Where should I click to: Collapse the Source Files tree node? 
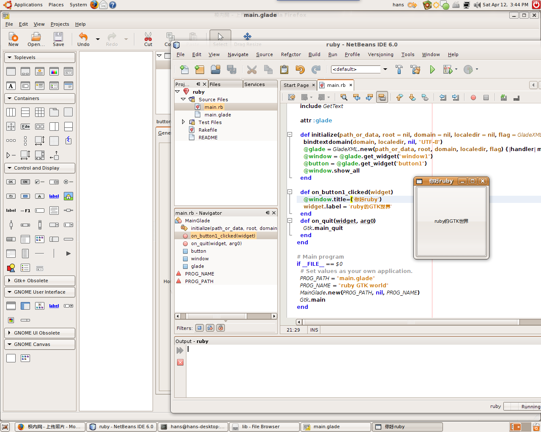183,99
